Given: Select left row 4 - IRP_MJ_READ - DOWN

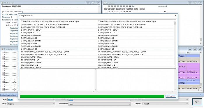Looking at the screenshot, I should pyautogui.click(x=59, y=35).
